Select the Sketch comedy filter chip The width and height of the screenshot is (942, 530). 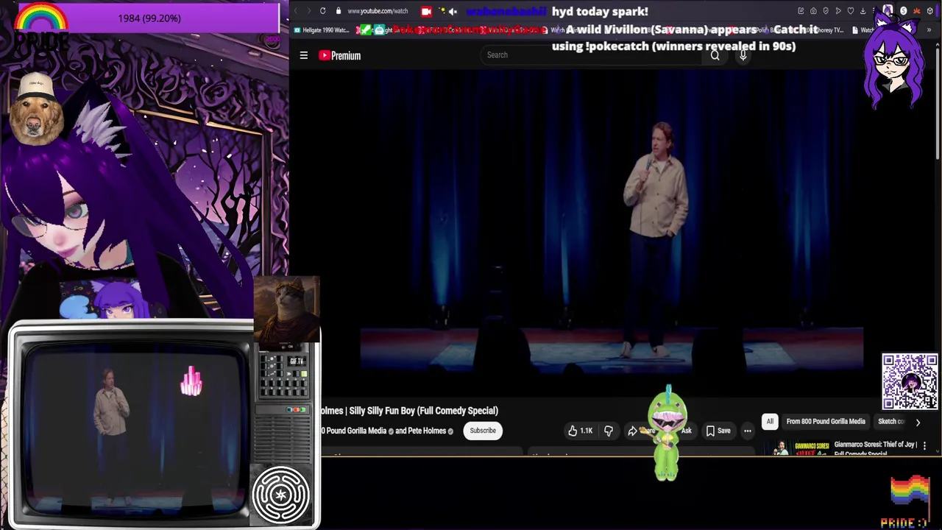click(890, 421)
